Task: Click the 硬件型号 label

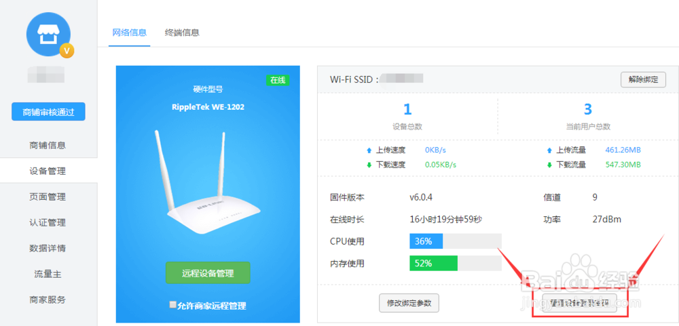Action: click(x=208, y=89)
